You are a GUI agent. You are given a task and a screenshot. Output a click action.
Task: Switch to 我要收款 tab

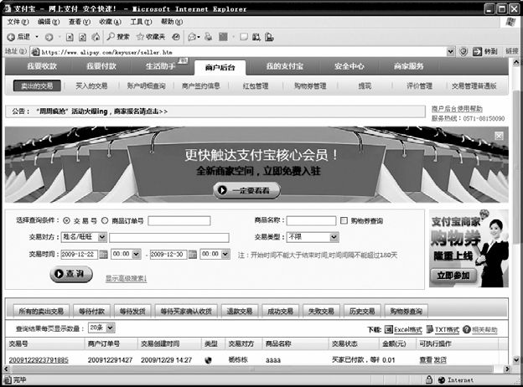(x=42, y=66)
